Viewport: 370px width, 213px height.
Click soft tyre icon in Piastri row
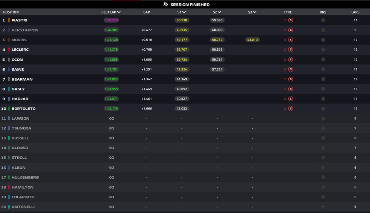[291, 20]
